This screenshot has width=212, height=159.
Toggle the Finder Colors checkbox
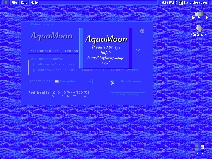79,70
